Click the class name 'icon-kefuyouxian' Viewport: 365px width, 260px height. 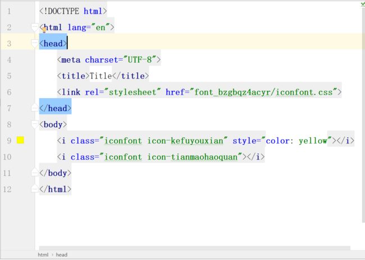point(185,141)
